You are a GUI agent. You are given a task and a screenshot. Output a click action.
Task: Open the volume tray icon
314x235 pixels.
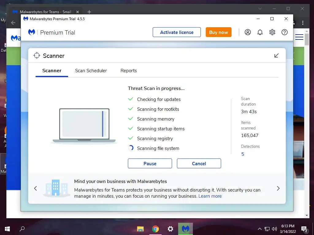[x=274, y=229]
